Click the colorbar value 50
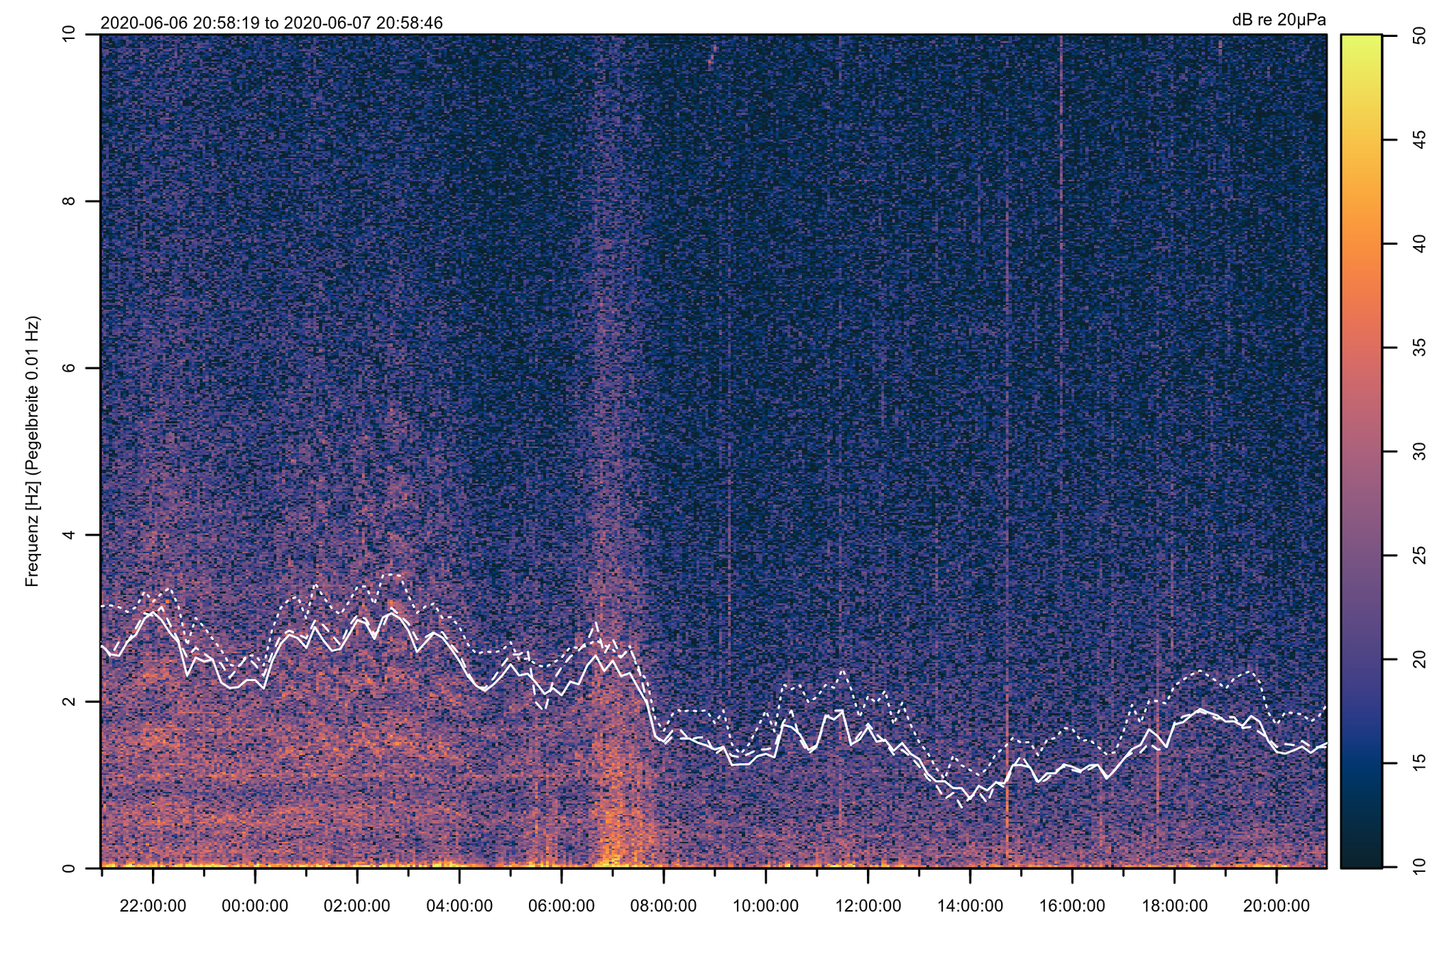 (x=1419, y=35)
